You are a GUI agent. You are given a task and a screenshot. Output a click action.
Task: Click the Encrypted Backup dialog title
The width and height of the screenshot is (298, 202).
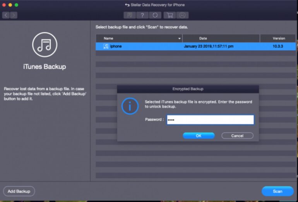188,89
